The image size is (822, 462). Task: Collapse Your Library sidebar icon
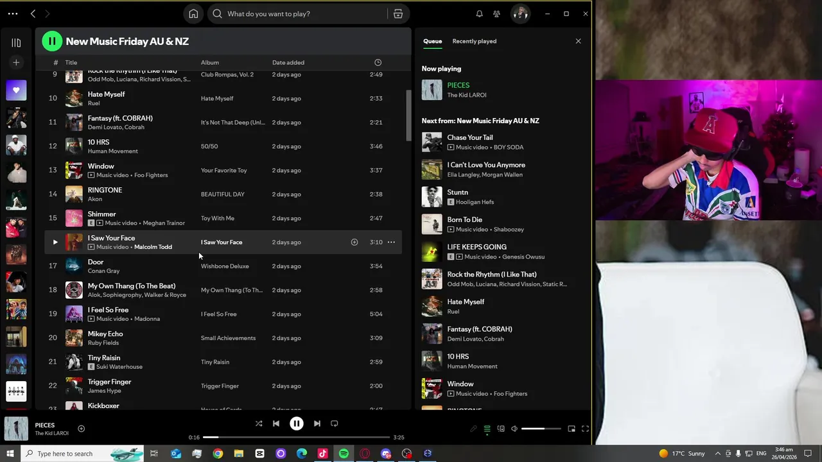point(16,42)
